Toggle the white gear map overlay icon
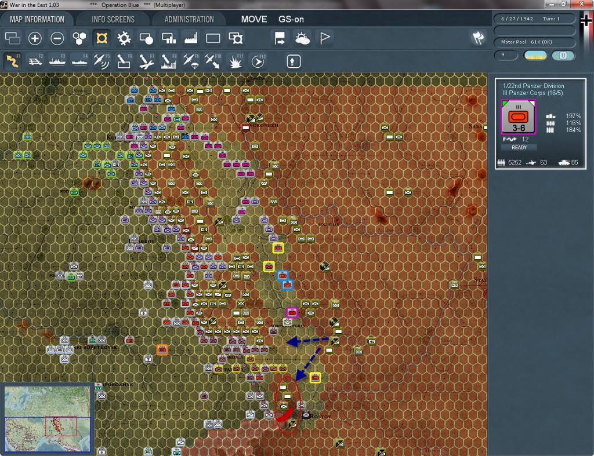 [x=124, y=38]
